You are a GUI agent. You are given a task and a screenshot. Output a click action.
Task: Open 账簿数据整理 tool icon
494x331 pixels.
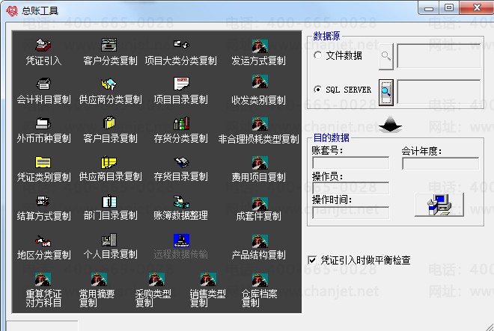coord(180,201)
